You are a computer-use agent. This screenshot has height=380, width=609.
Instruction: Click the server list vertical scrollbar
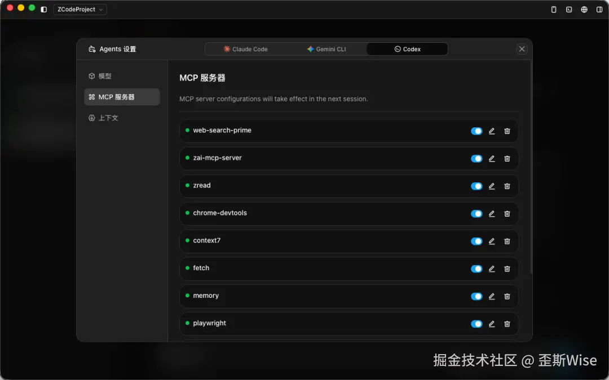tap(531, 167)
